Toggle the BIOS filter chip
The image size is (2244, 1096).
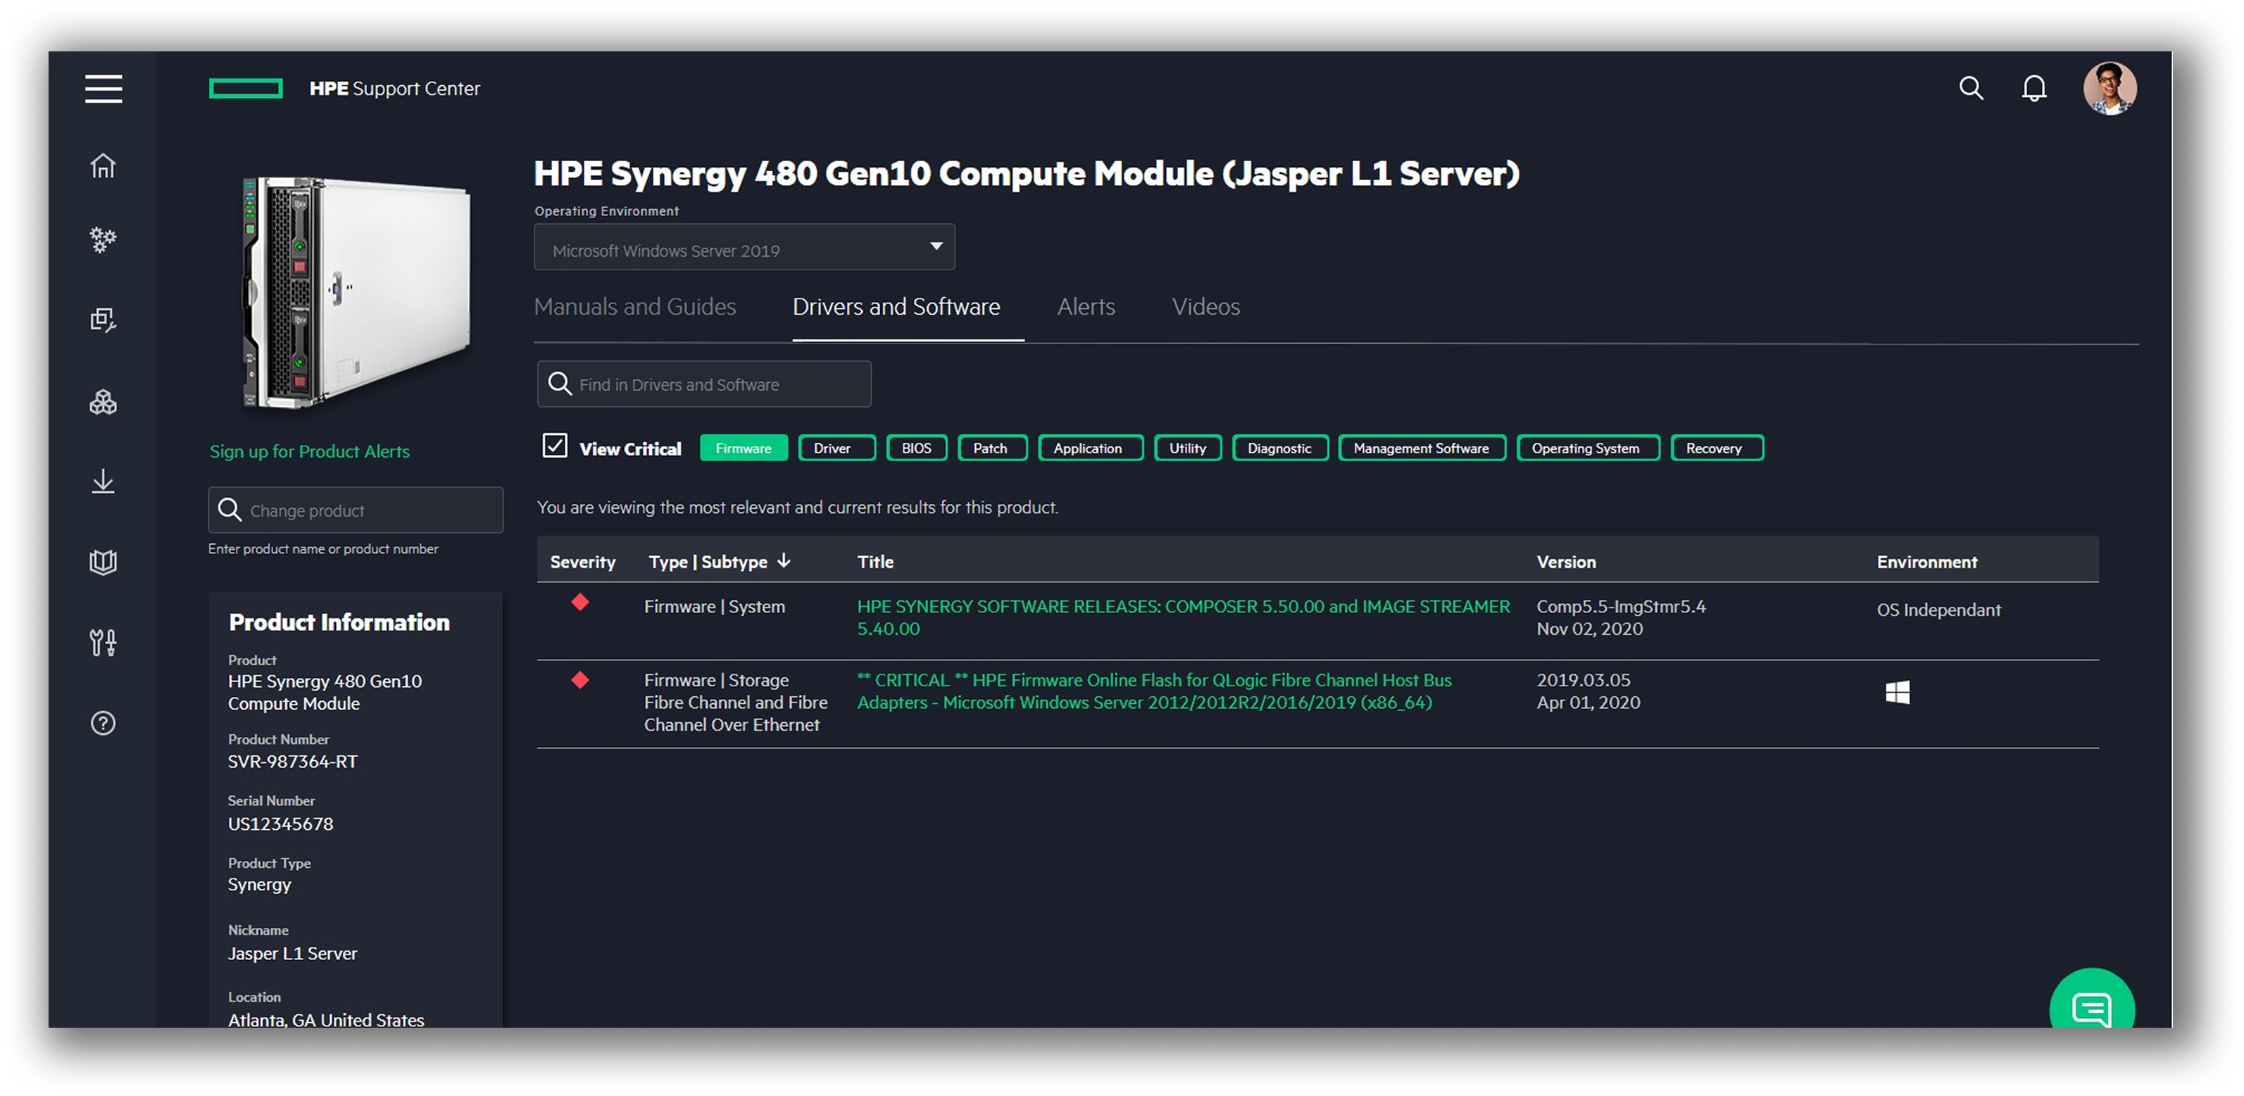(x=917, y=448)
